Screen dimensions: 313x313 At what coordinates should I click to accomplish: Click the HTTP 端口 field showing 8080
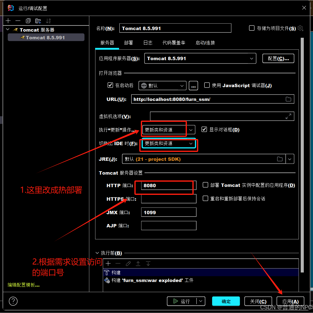click(x=169, y=185)
